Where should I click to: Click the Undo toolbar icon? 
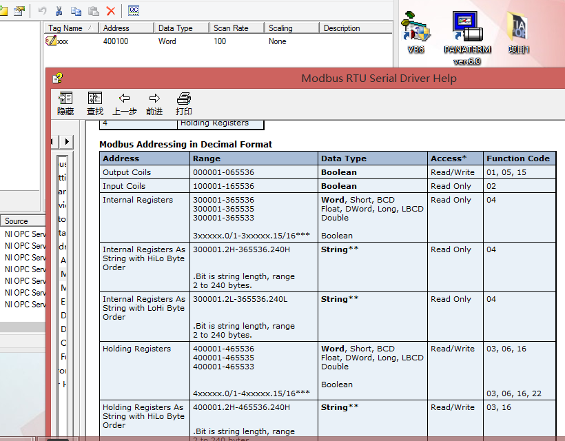[42, 11]
